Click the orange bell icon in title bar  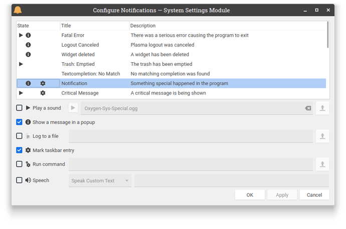tap(18, 10)
